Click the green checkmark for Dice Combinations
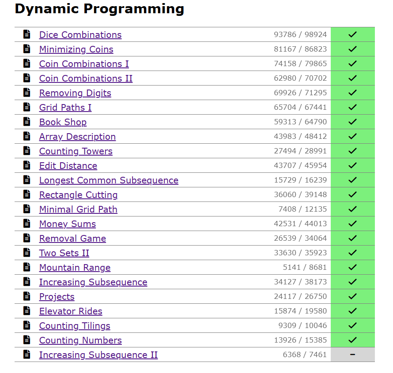The height and width of the screenshot is (373, 393). tap(353, 34)
